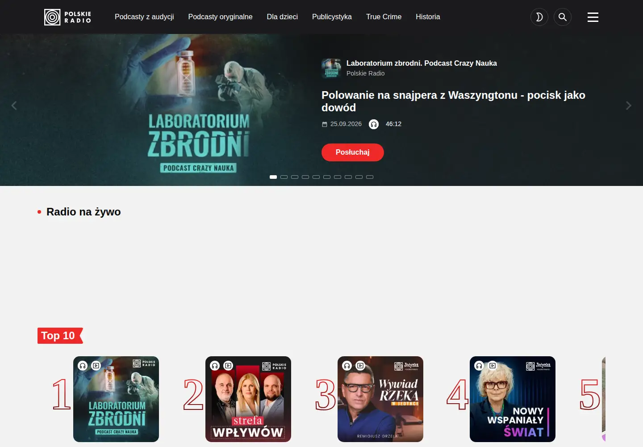Click the red Top 10 label
The height and width of the screenshot is (447, 643).
(x=60, y=336)
